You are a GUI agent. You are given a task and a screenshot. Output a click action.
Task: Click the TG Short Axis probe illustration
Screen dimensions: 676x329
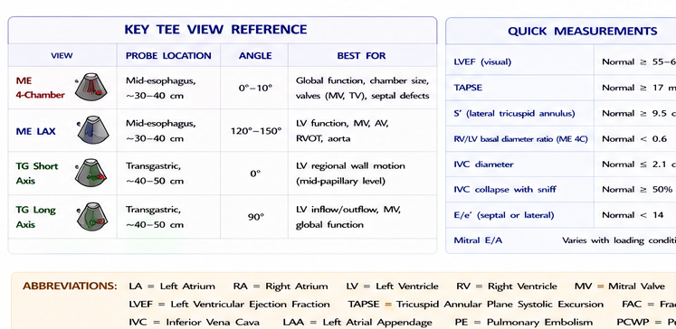tap(90, 173)
